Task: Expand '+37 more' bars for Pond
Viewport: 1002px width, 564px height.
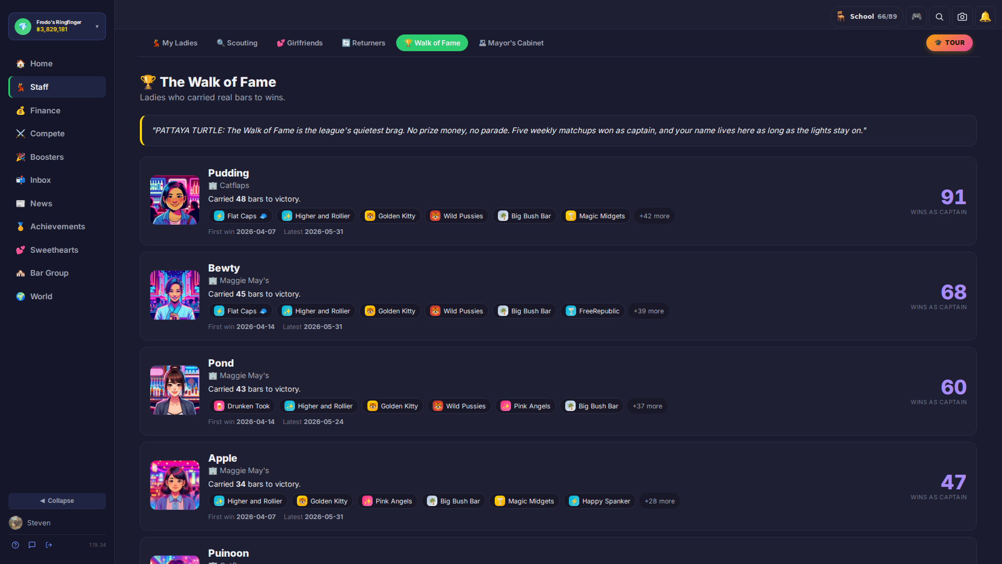Action: coord(647,406)
